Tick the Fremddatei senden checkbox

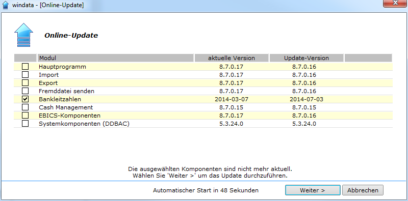click(x=25, y=91)
